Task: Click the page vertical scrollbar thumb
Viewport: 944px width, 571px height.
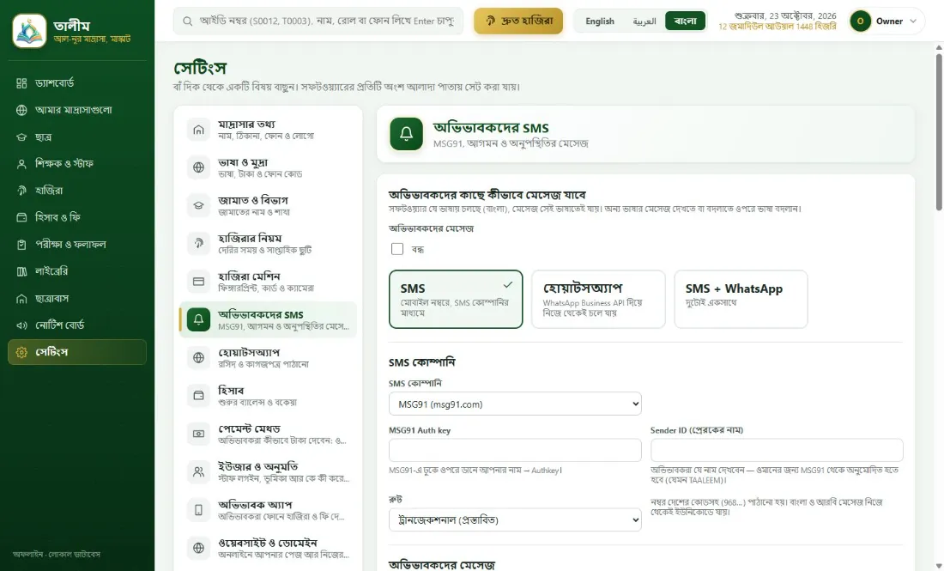Action: tap(939, 132)
